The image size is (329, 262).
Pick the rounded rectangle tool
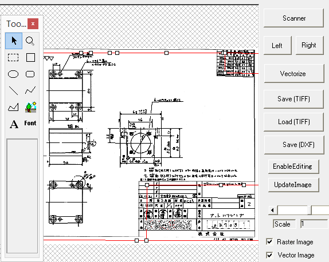30,74
